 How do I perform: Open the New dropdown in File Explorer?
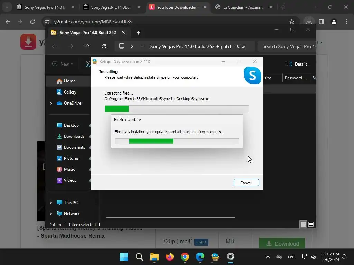coord(63,64)
